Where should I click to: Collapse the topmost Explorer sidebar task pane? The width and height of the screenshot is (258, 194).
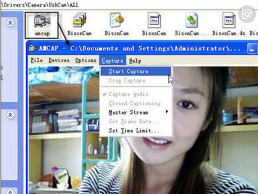click(x=10, y=23)
